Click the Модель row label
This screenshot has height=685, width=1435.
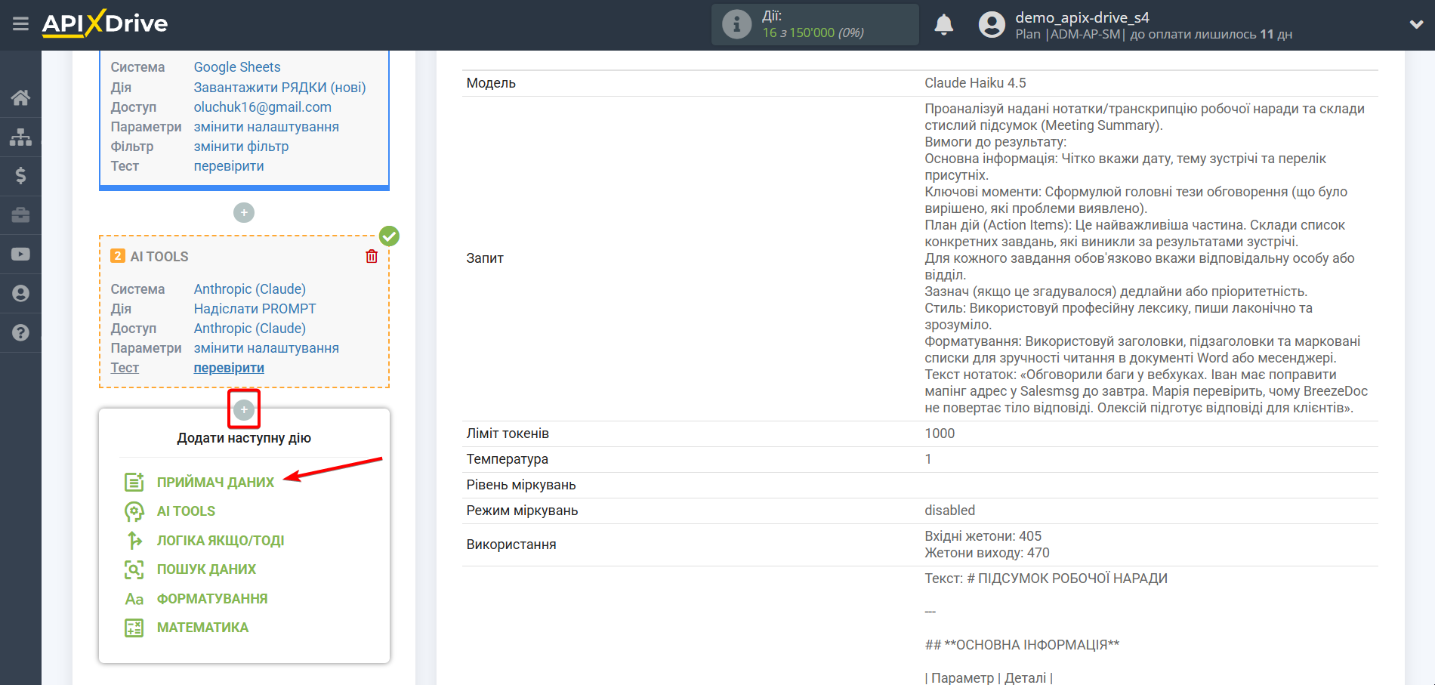tap(491, 83)
